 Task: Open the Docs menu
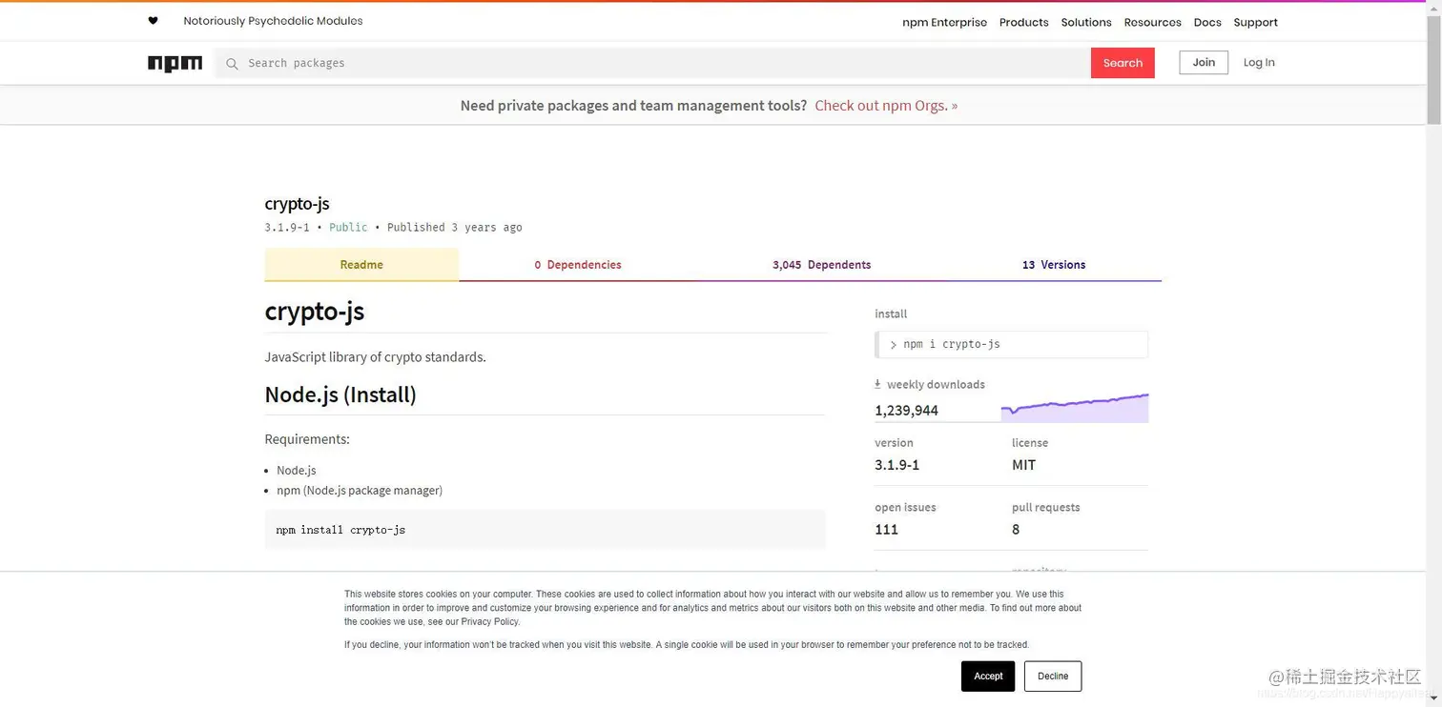click(1206, 22)
